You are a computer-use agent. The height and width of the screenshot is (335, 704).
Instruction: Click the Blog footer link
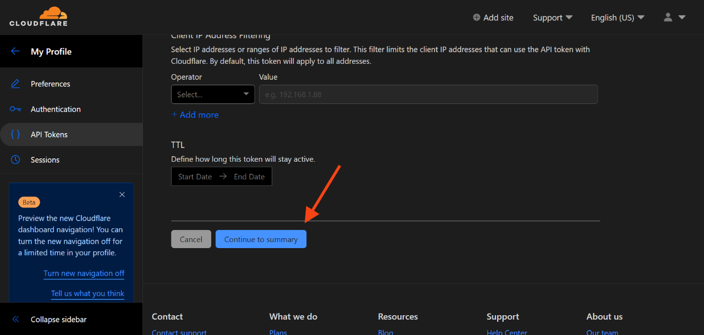click(x=386, y=332)
